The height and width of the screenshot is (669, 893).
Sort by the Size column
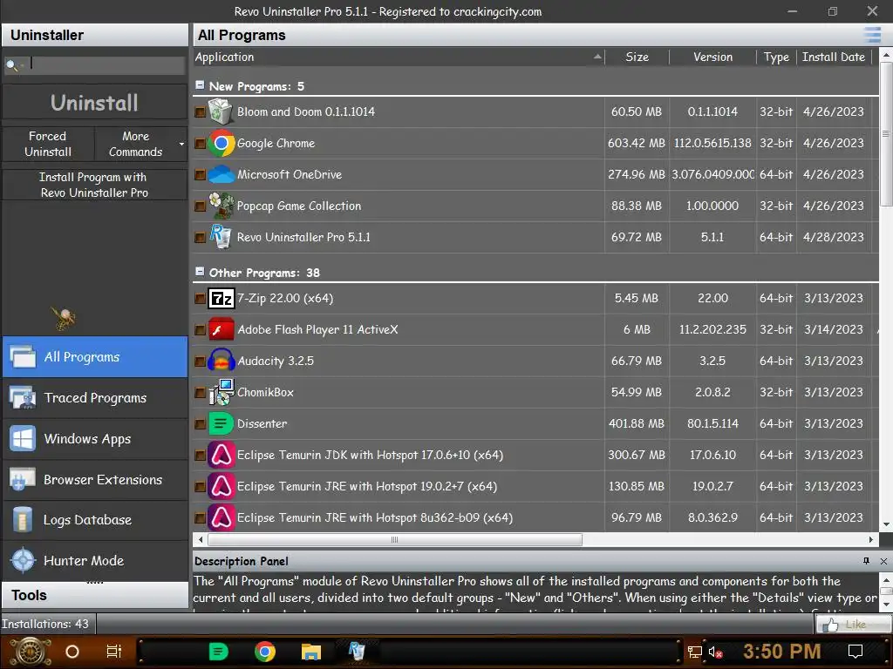pyautogui.click(x=637, y=57)
